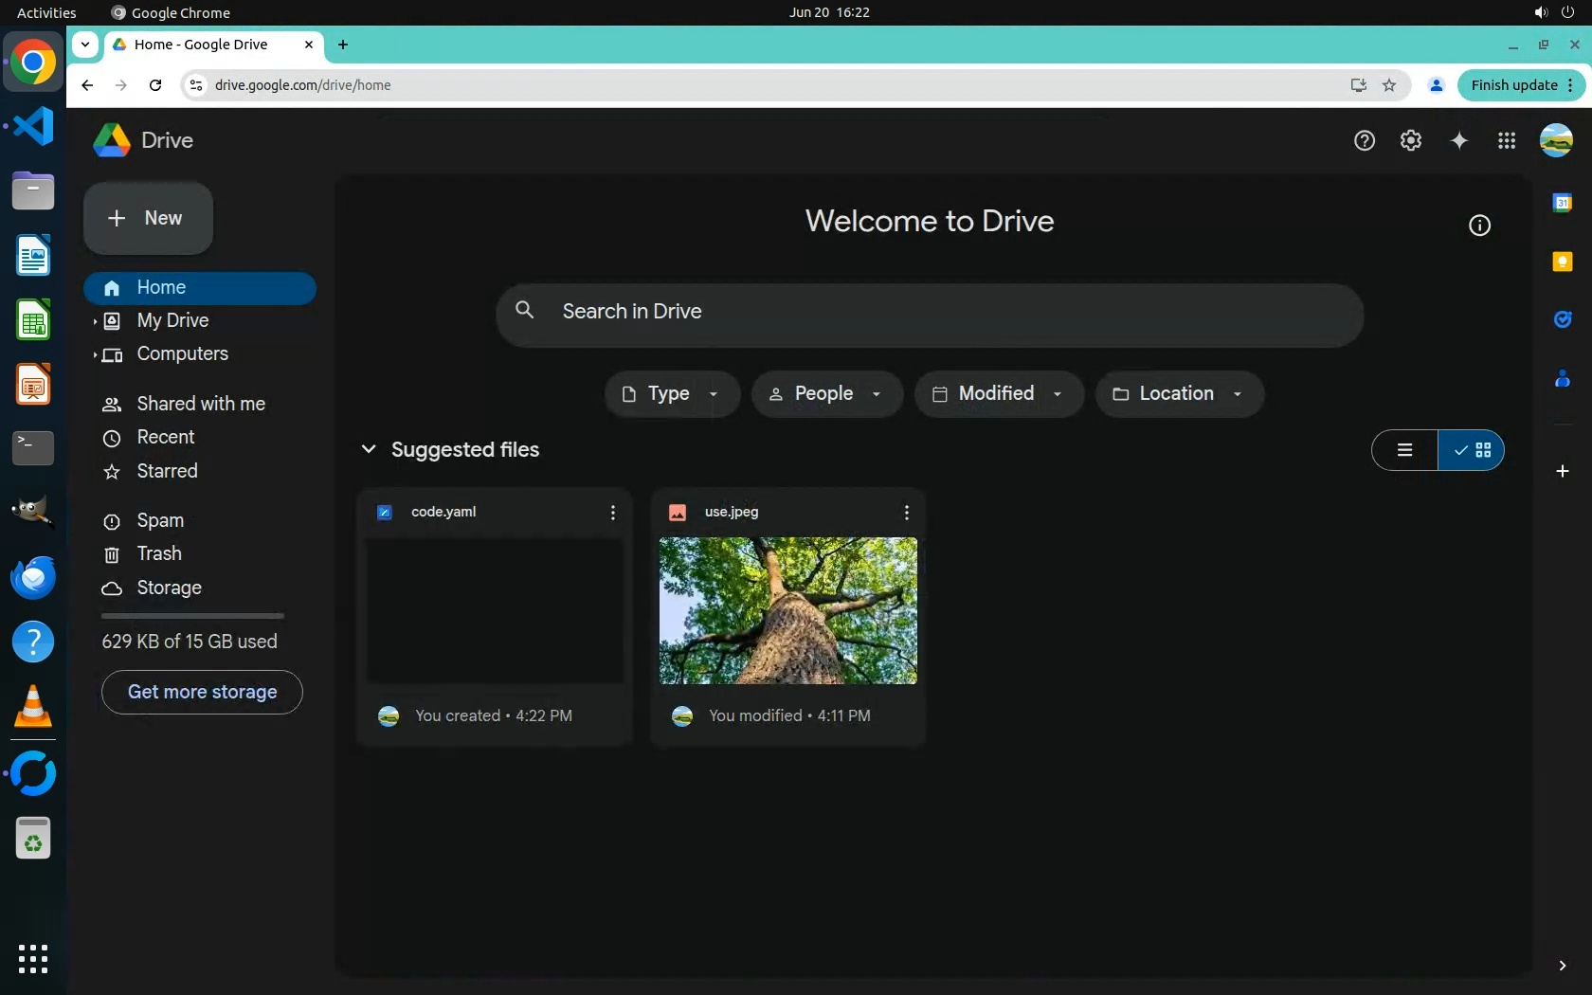This screenshot has height=995, width=1592.
Task: Click the Help and support icon
Action: coord(1364,140)
